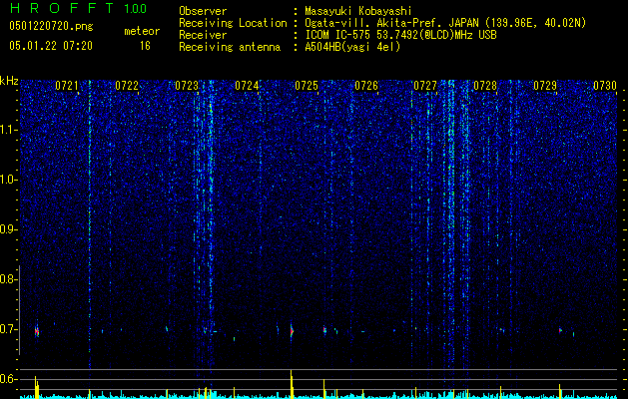Click the 0724 time marker
Image resolution: width=628 pixels, height=399 pixels.
click(247, 86)
